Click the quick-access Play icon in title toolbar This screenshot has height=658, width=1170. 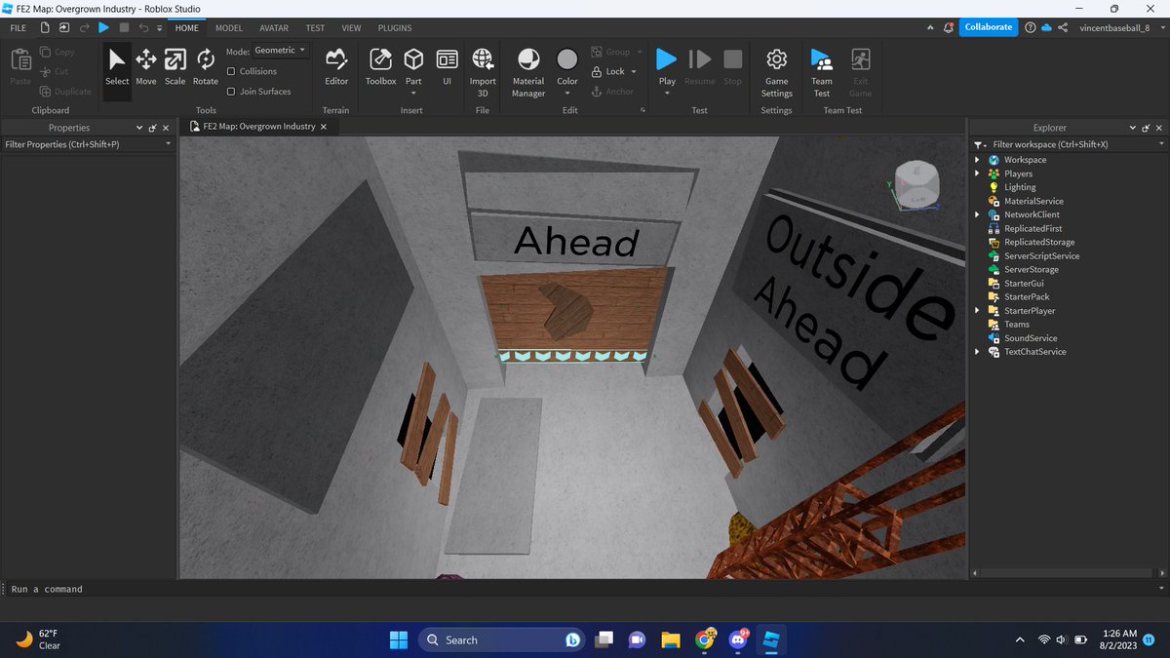[103, 27]
